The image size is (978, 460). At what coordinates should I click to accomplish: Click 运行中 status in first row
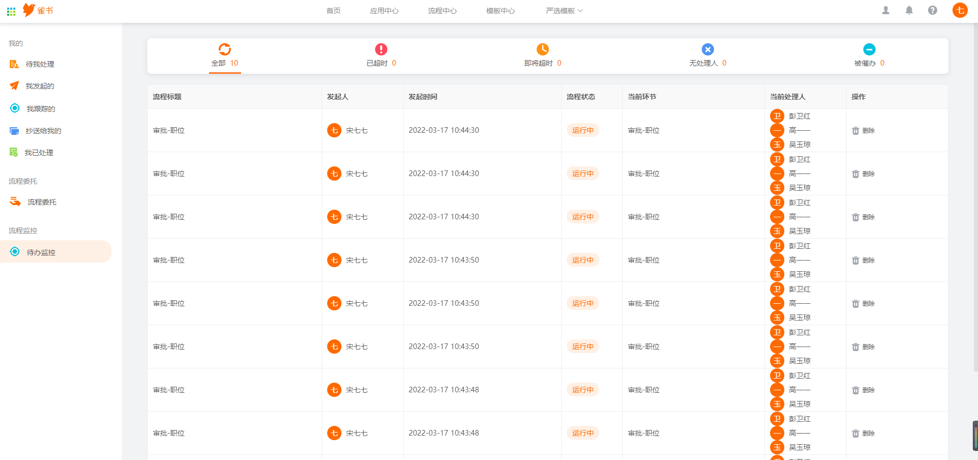pos(583,130)
